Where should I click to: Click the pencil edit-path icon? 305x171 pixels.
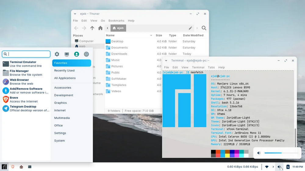pyautogui.click(x=190, y=28)
